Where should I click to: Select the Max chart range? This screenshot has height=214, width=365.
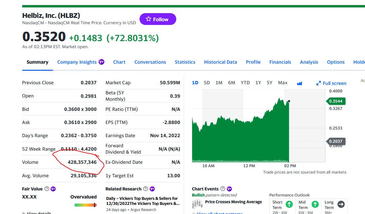pos(282,83)
